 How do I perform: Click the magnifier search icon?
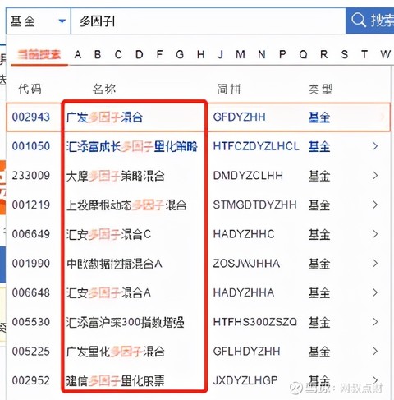point(359,21)
